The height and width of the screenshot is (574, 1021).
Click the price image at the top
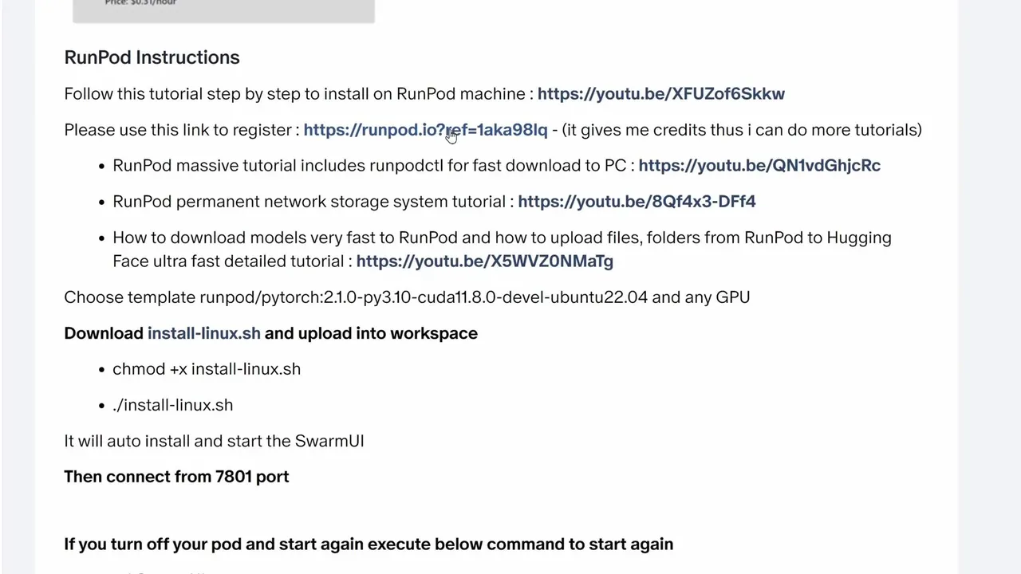pos(223,10)
